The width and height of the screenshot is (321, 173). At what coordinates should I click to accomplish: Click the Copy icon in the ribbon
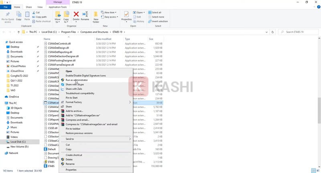coord(18,16)
